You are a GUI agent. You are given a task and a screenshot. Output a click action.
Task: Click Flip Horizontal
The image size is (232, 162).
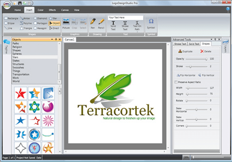tap(186, 75)
